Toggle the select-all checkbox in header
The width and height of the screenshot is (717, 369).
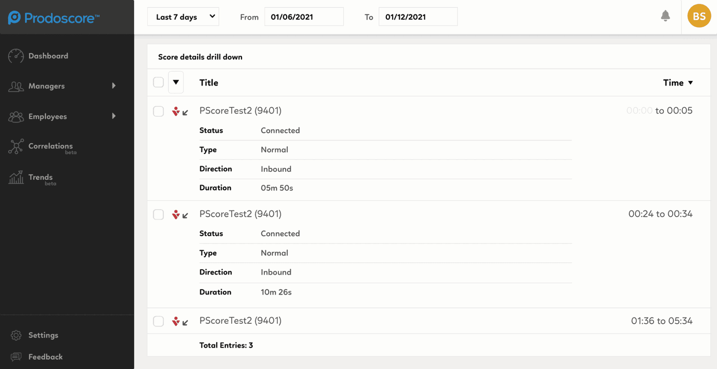(158, 82)
